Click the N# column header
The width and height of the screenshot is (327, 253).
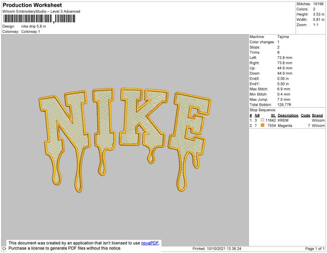click(258, 116)
